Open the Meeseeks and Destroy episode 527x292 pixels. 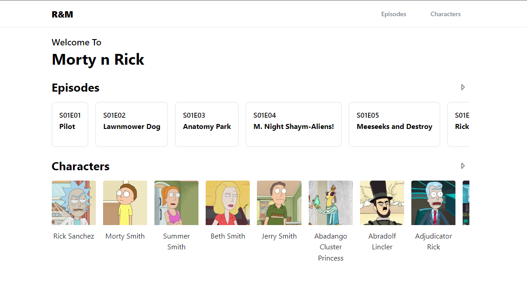coord(394,124)
